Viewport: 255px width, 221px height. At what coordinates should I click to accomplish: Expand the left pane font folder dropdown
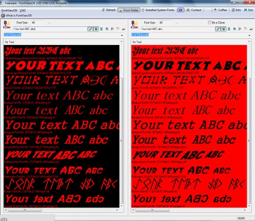point(122,35)
